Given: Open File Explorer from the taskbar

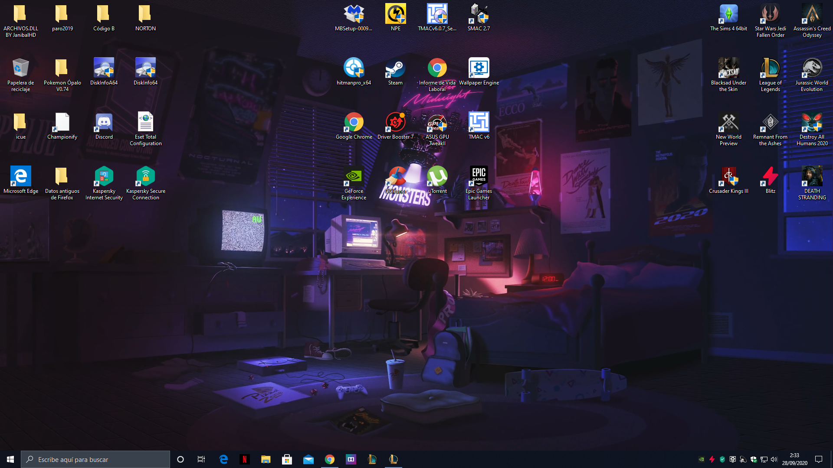Looking at the screenshot, I should (266, 459).
